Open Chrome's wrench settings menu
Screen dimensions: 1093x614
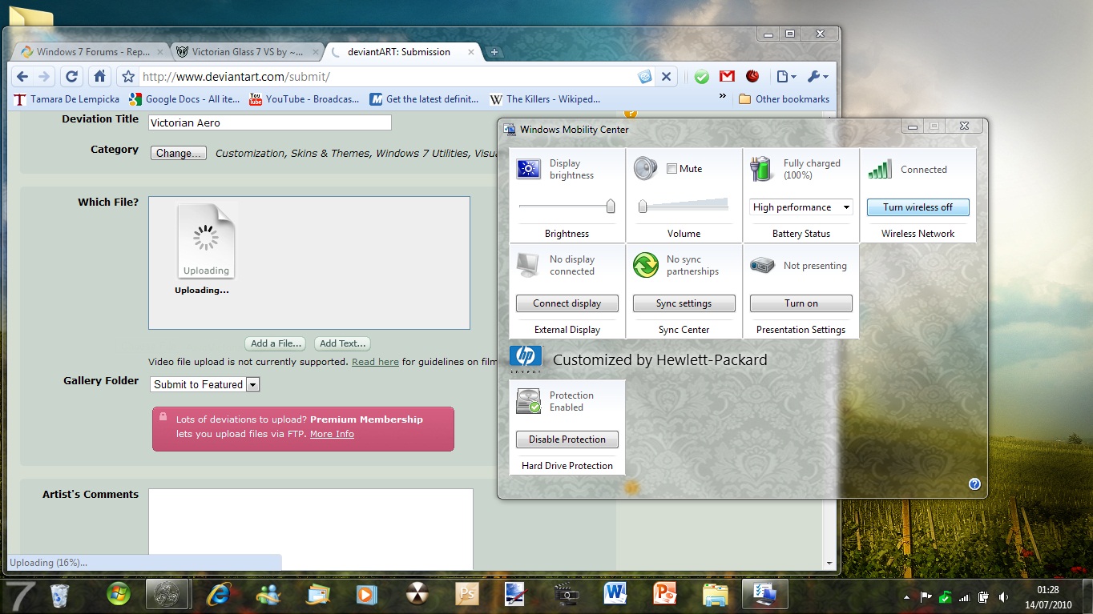(x=817, y=77)
